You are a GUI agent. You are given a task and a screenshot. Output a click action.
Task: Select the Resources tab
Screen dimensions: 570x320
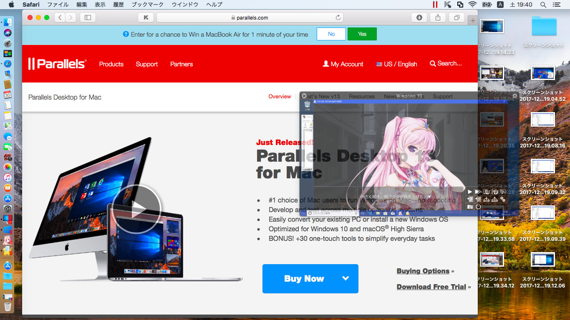click(x=362, y=97)
